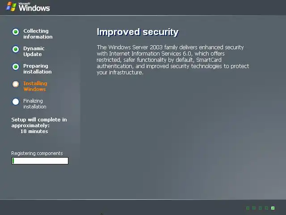The width and height of the screenshot is (286, 215).
Task: Click the Microsoft Windows wordmark
Action: tap(34, 7)
